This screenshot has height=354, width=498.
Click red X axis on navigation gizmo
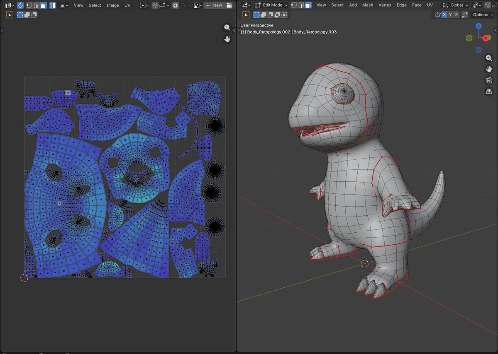pos(486,38)
